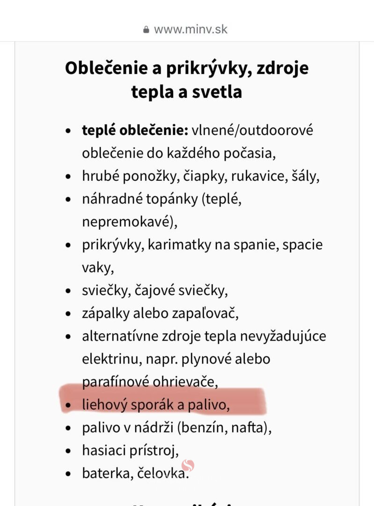Screen dimensions: 374x506
Task: Click the bold "teplé oblečenie:" label
Action: click(135, 130)
